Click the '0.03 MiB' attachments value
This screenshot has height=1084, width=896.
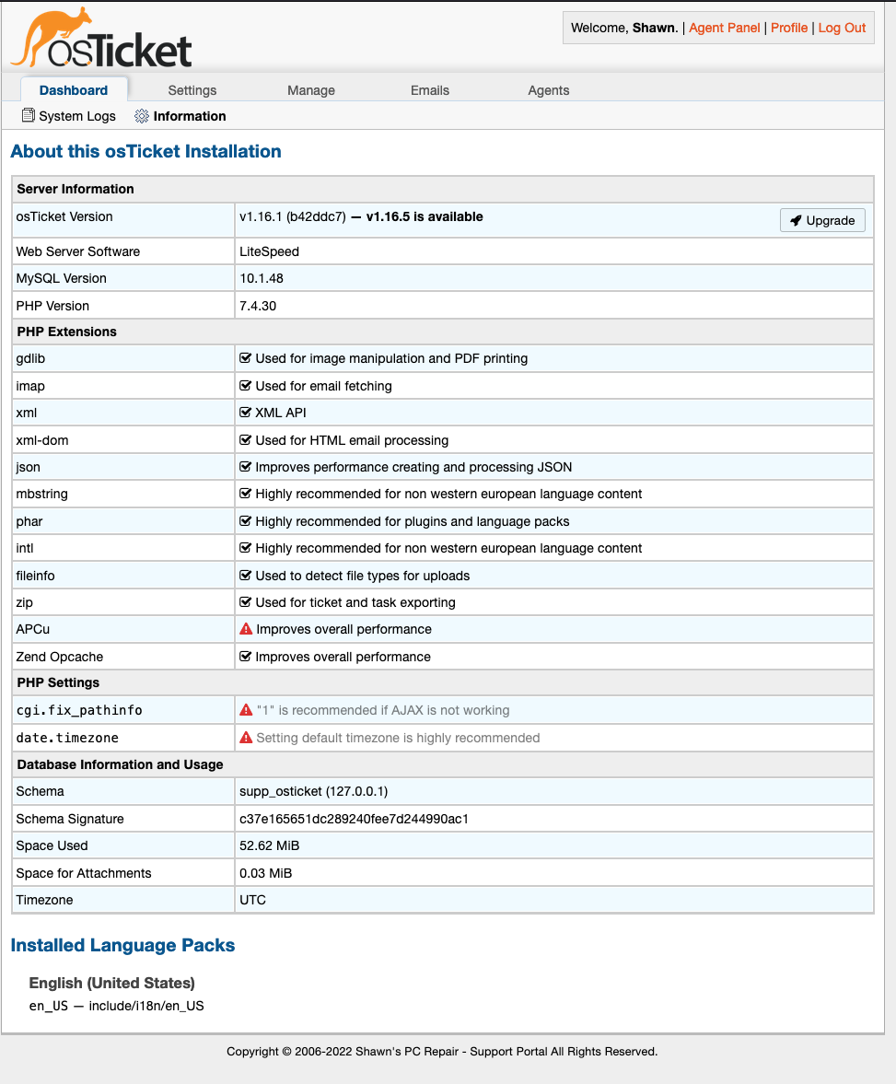click(266, 873)
